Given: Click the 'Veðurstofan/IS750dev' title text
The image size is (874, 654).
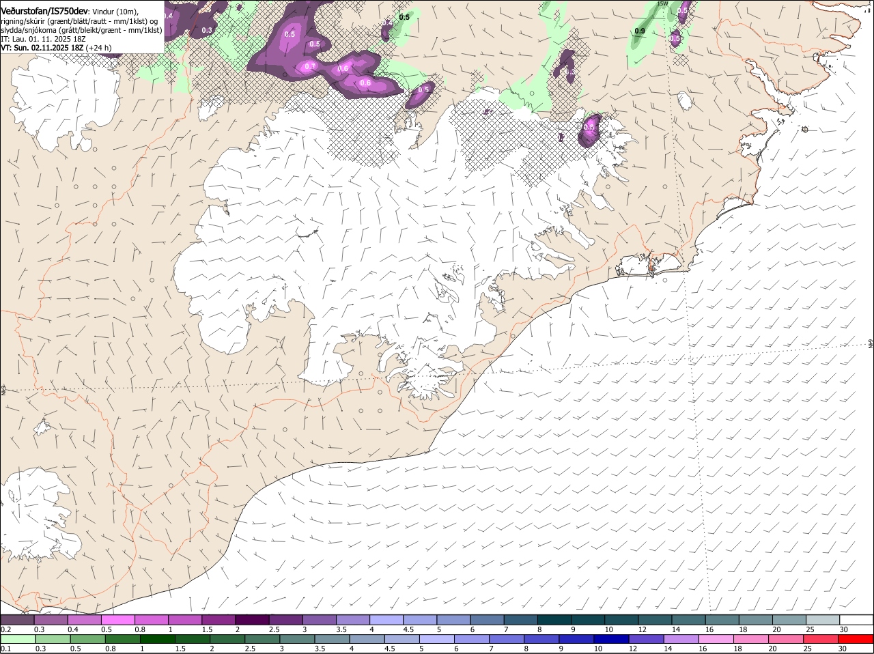Looking at the screenshot, I should 44,11.
